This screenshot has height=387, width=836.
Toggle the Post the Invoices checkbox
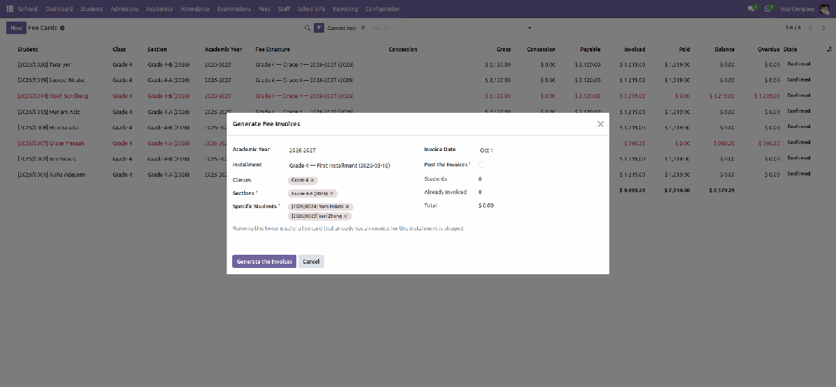tap(481, 165)
